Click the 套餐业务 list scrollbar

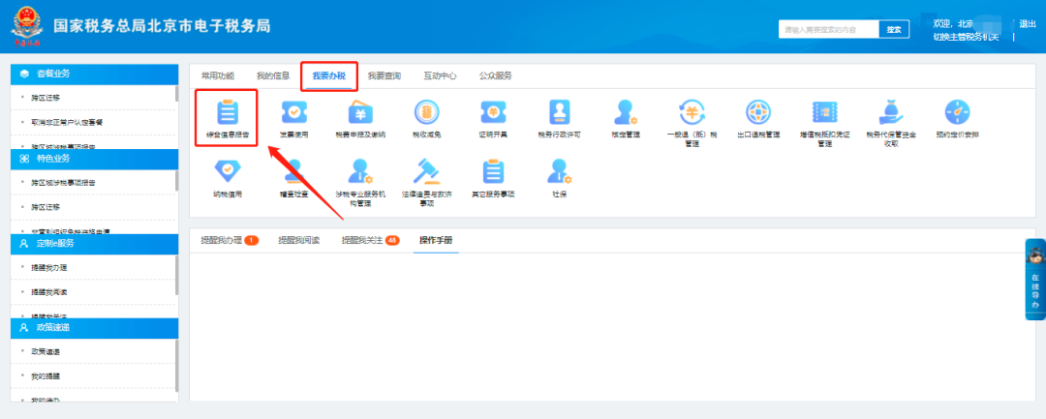[x=177, y=94]
